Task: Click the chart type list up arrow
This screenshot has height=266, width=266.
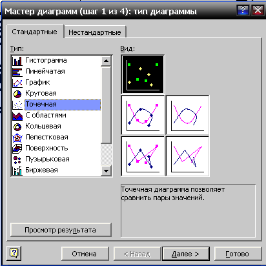Action: pyautogui.click(x=106, y=61)
